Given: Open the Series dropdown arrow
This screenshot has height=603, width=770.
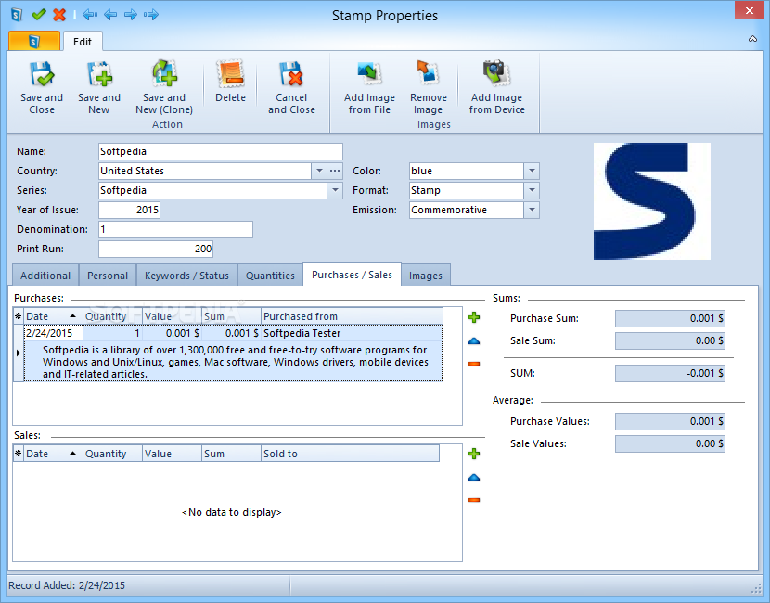Looking at the screenshot, I should pyautogui.click(x=335, y=190).
